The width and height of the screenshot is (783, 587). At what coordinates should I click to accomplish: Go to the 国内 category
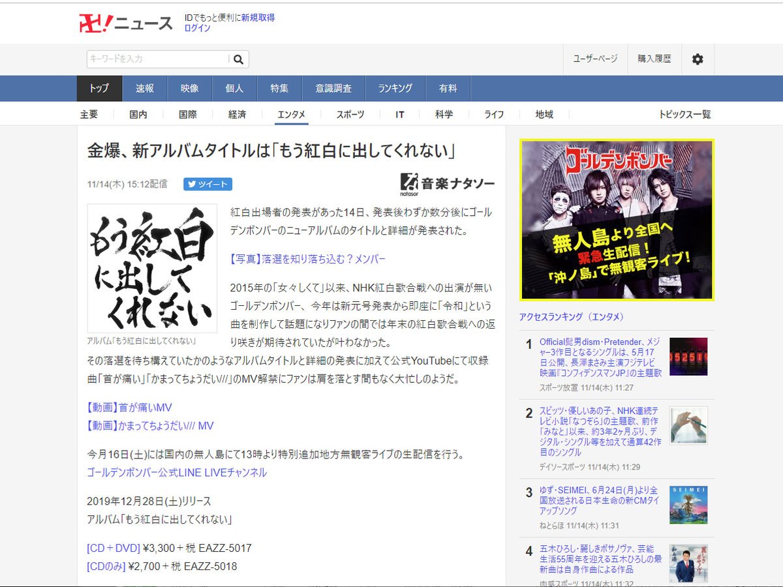[x=138, y=114]
